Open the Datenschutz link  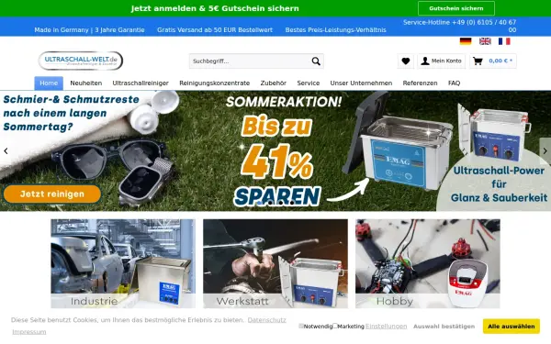(x=266, y=320)
